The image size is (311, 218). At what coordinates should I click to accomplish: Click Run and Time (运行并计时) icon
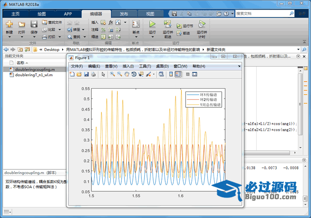[202, 24]
